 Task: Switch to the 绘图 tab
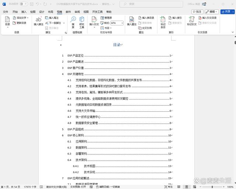[x=33, y=12]
